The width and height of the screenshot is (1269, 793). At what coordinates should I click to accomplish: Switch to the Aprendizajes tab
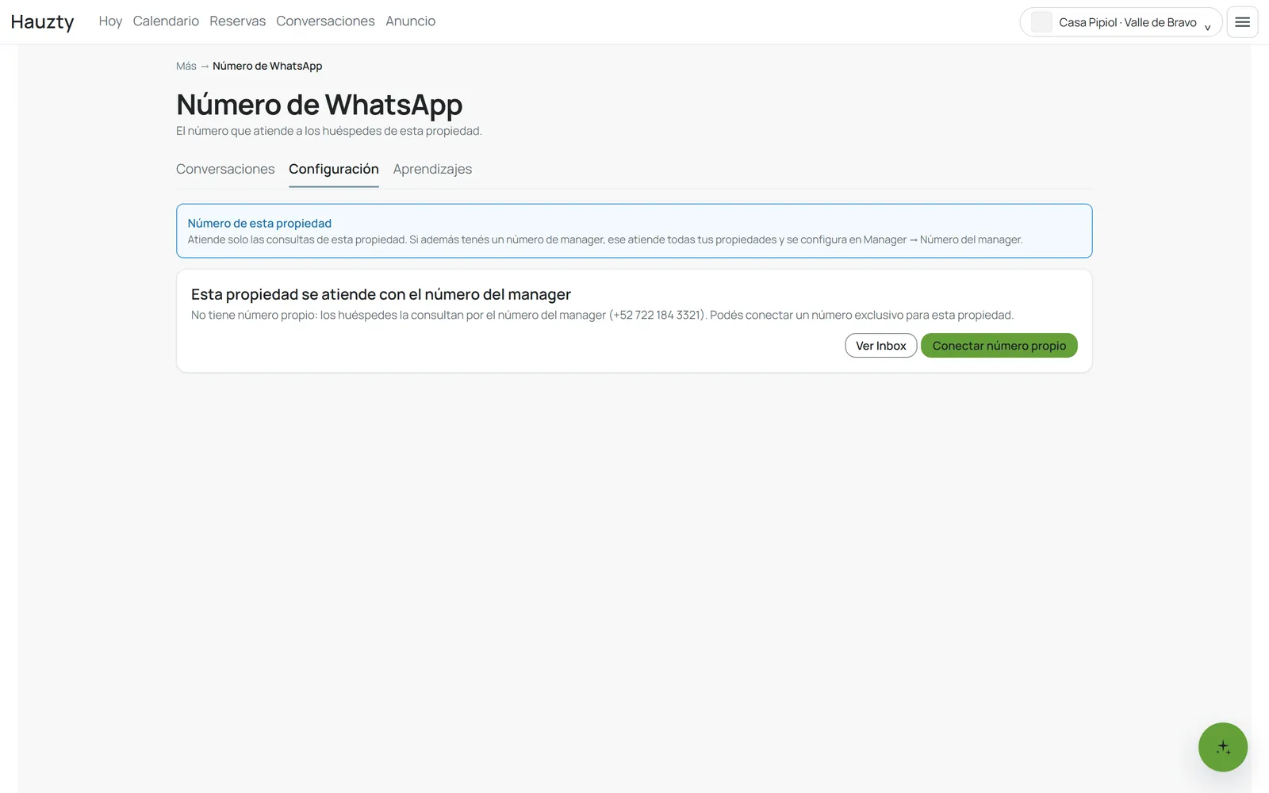click(x=432, y=169)
